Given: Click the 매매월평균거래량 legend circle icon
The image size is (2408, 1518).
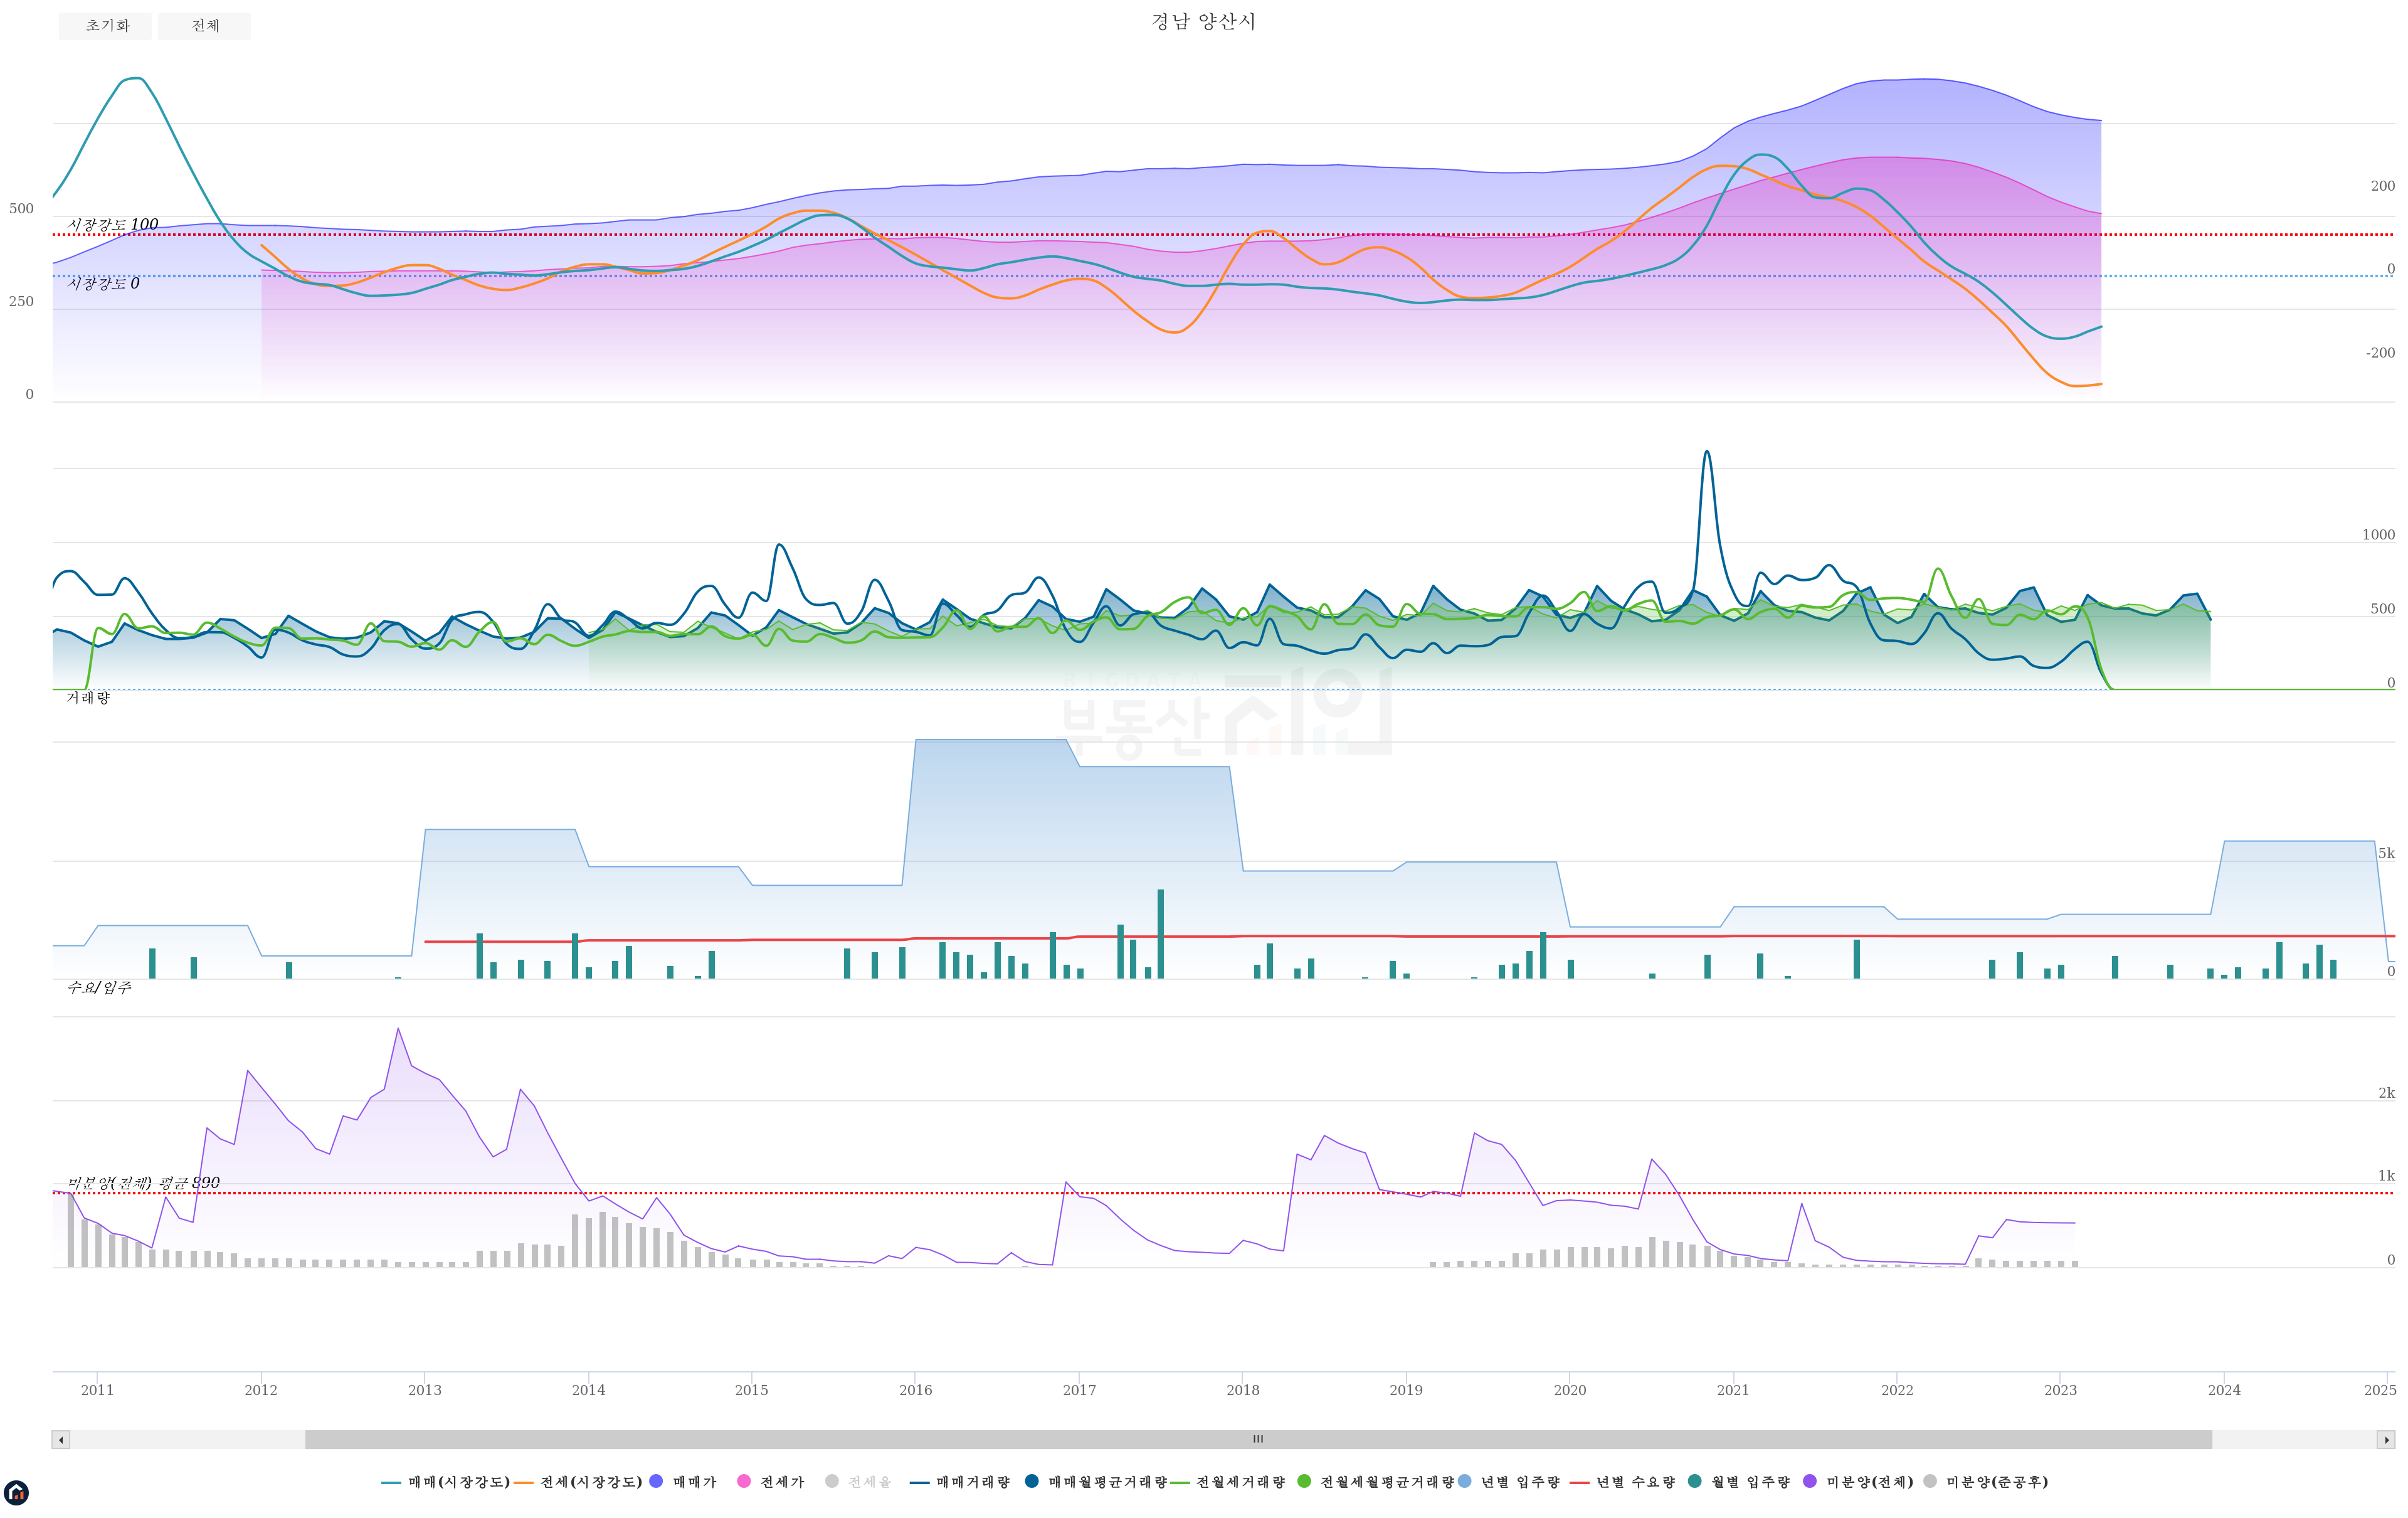Looking at the screenshot, I should (x=1031, y=1481).
